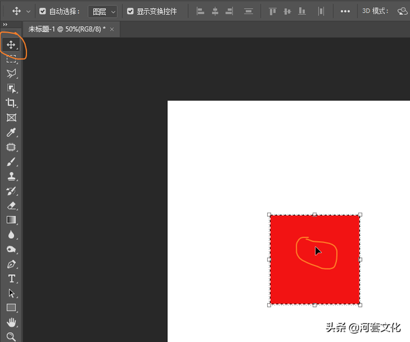
Task: Select the Polygonal Lasso tool
Action: coord(12,74)
